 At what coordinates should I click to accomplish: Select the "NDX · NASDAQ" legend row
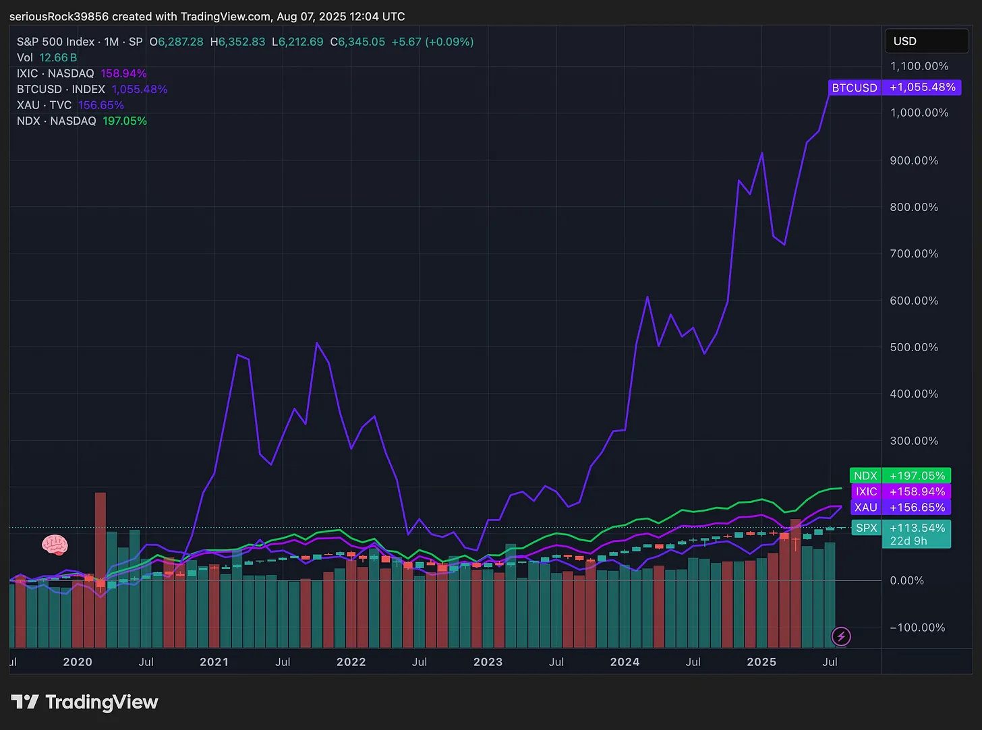click(x=82, y=121)
